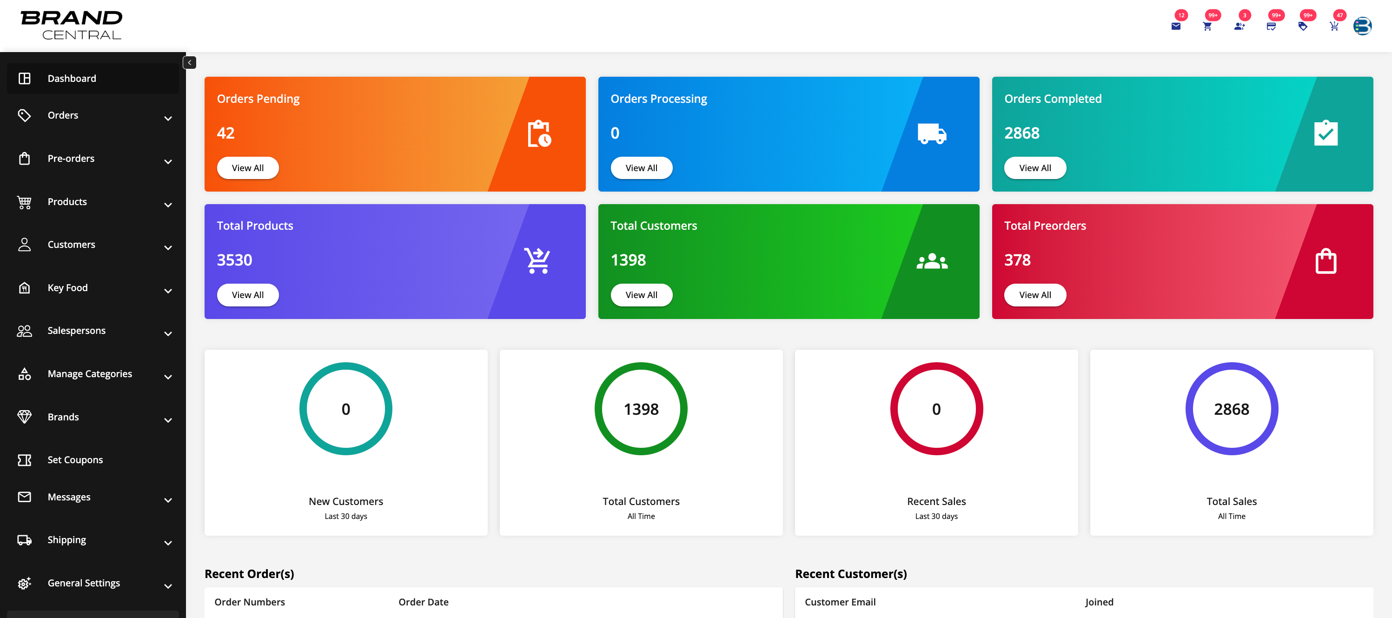Screen dimensions: 1392x618
Task: Expand the Orders sidebar chevron
Action: tap(168, 118)
